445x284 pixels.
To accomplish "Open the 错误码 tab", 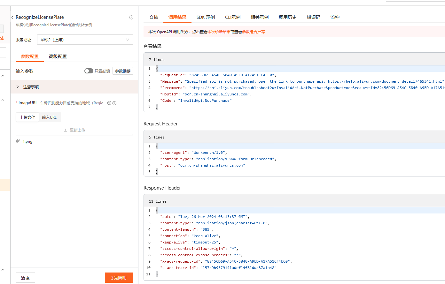I will click(x=314, y=17).
